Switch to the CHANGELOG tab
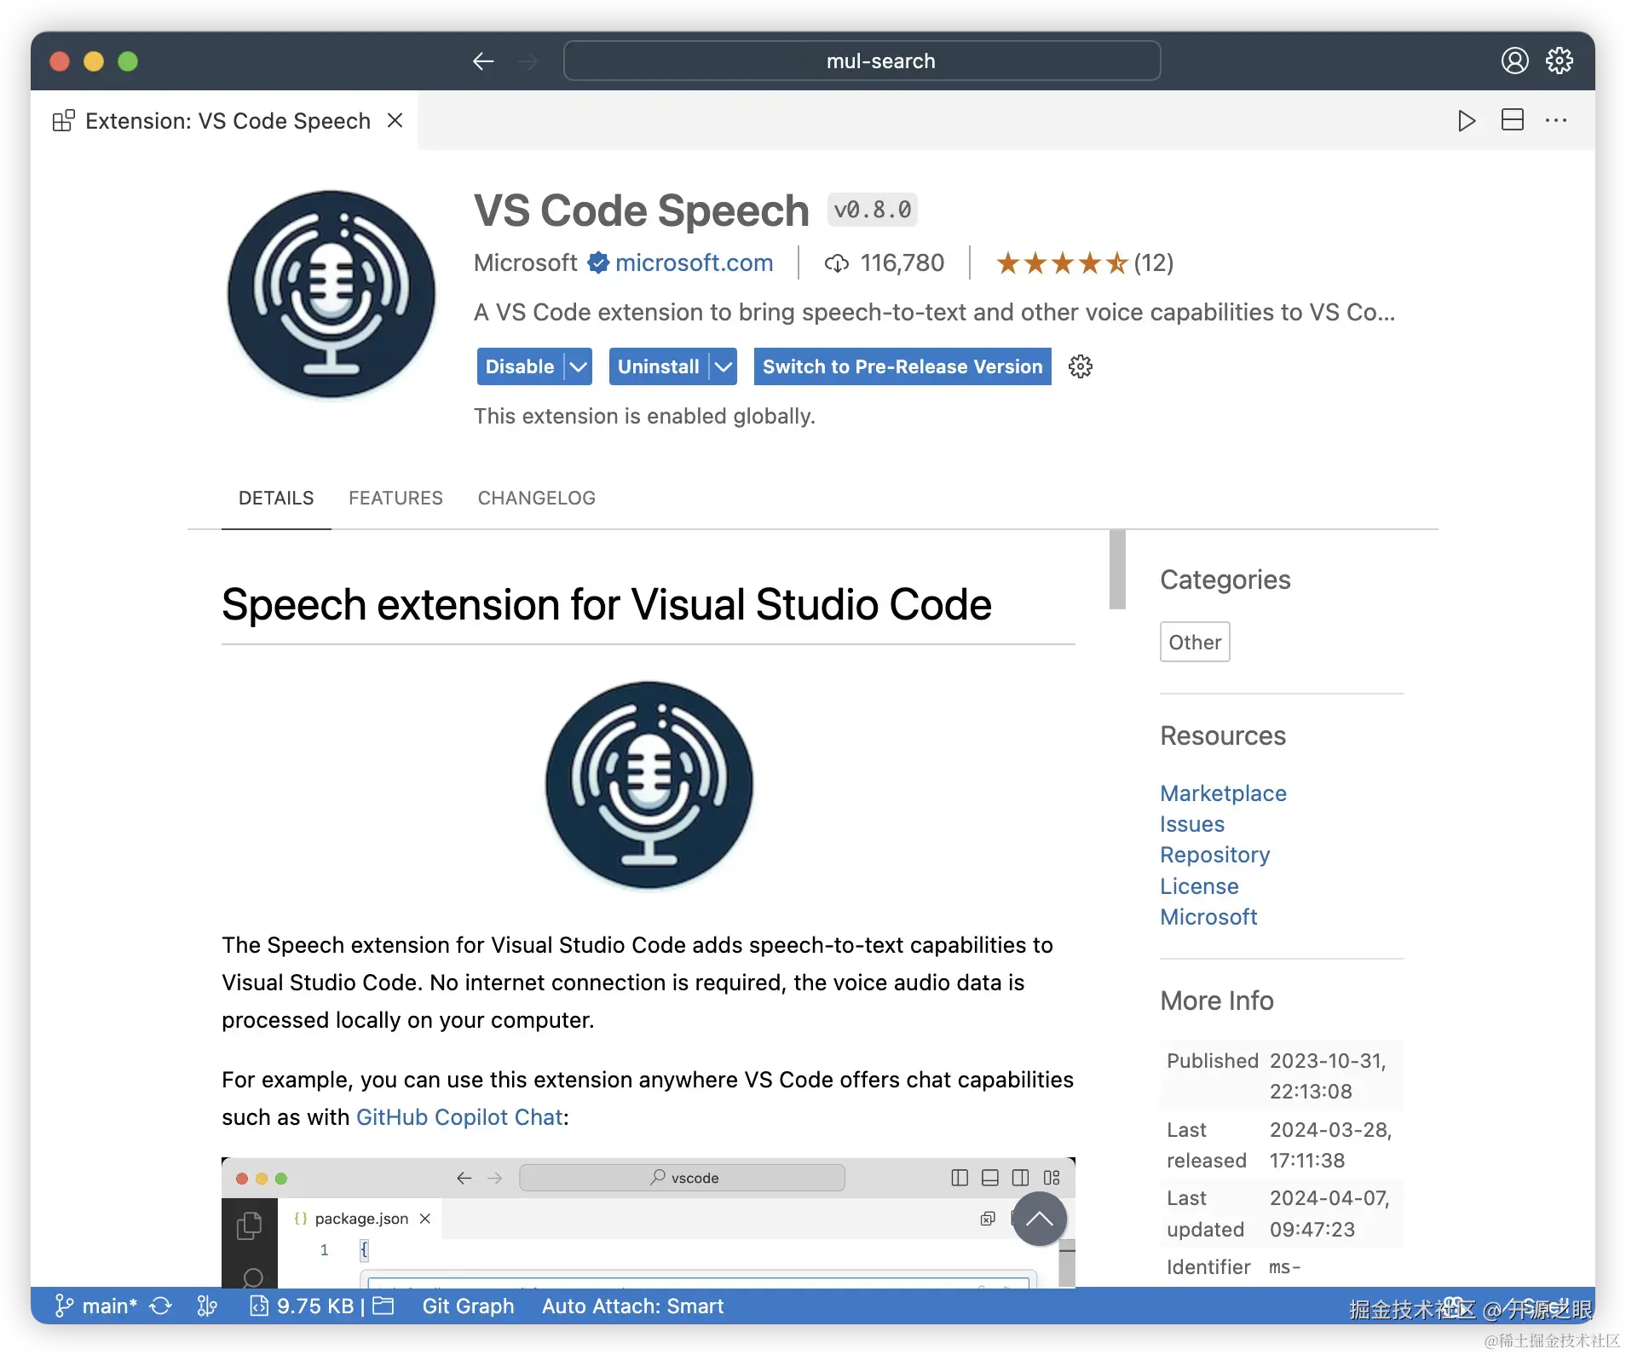Image resolution: width=1626 pixels, height=1355 pixels. (x=536, y=498)
